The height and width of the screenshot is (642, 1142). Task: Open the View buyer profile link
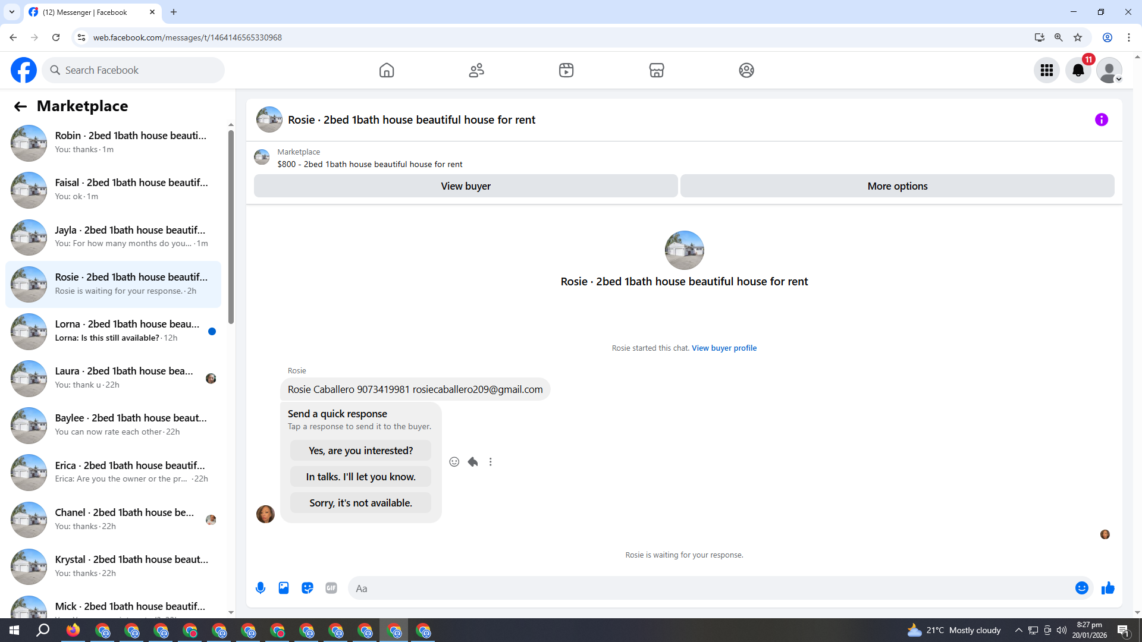724,348
